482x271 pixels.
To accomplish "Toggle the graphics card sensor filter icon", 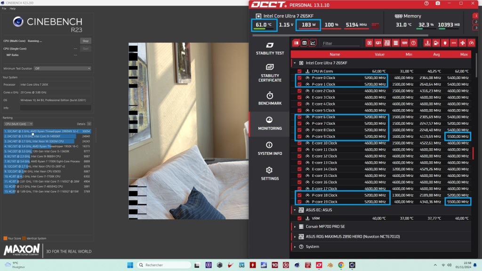I will click(x=378, y=43).
